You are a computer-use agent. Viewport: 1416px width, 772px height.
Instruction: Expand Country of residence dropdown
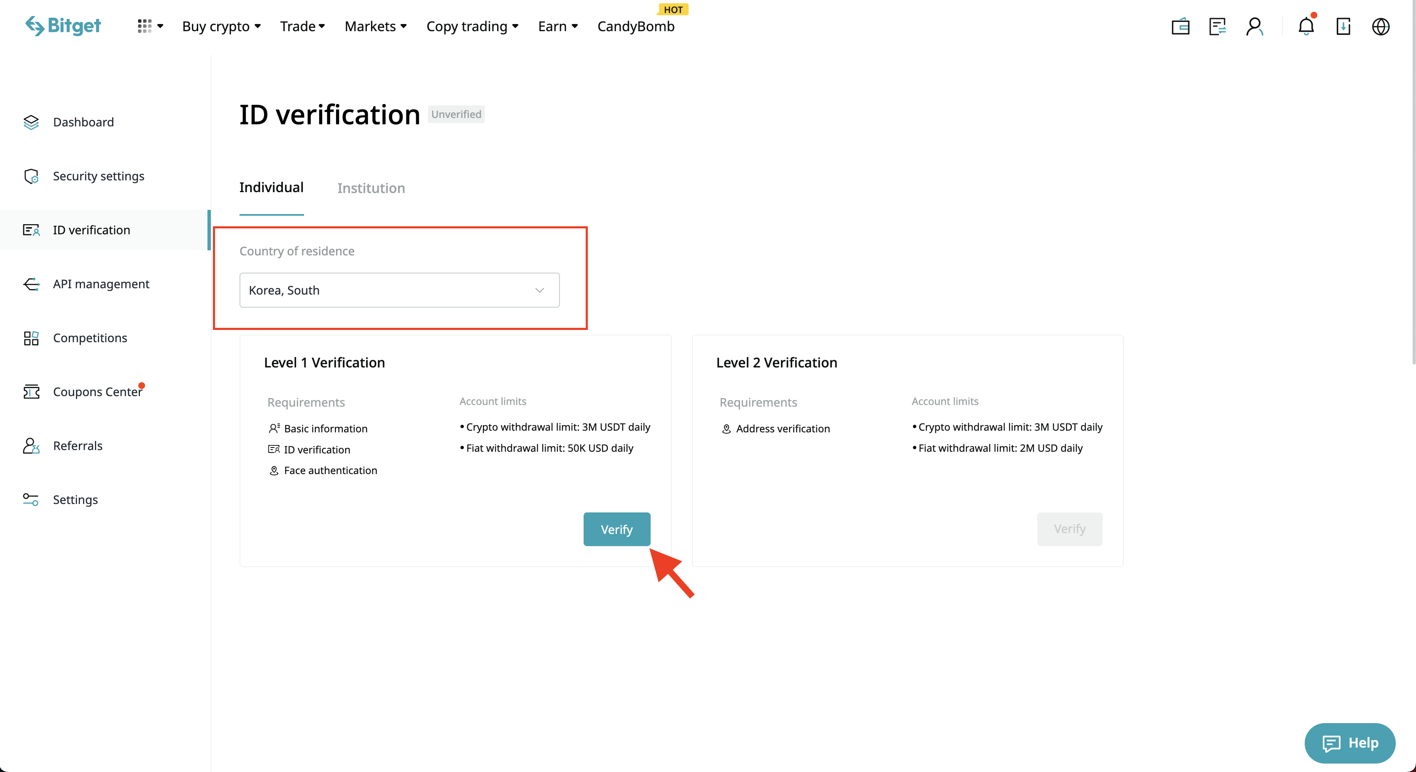coord(399,290)
